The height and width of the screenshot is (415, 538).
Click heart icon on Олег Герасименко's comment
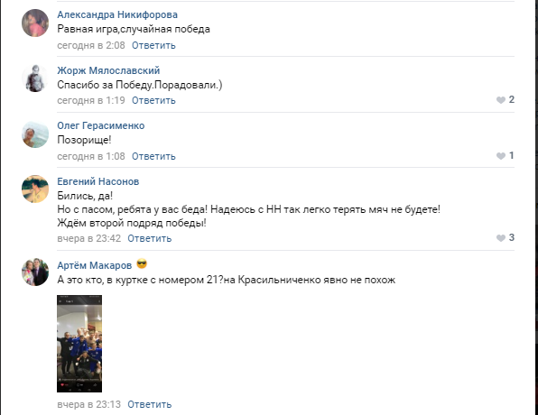point(501,156)
